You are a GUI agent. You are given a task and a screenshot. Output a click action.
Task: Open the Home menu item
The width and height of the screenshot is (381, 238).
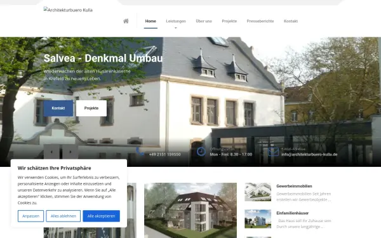[x=150, y=21]
